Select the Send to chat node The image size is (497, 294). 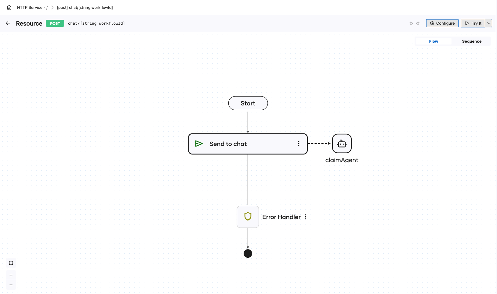tap(248, 144)
